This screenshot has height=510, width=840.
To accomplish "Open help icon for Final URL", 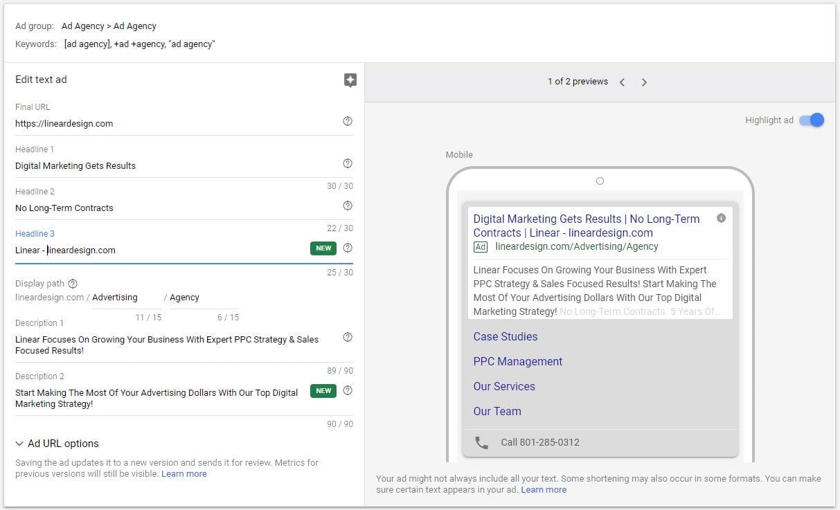I will [x=348, y=121].
